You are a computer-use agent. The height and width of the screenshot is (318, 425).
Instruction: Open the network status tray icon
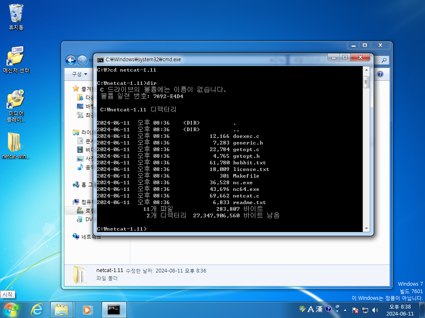click(x=365, y=310)
